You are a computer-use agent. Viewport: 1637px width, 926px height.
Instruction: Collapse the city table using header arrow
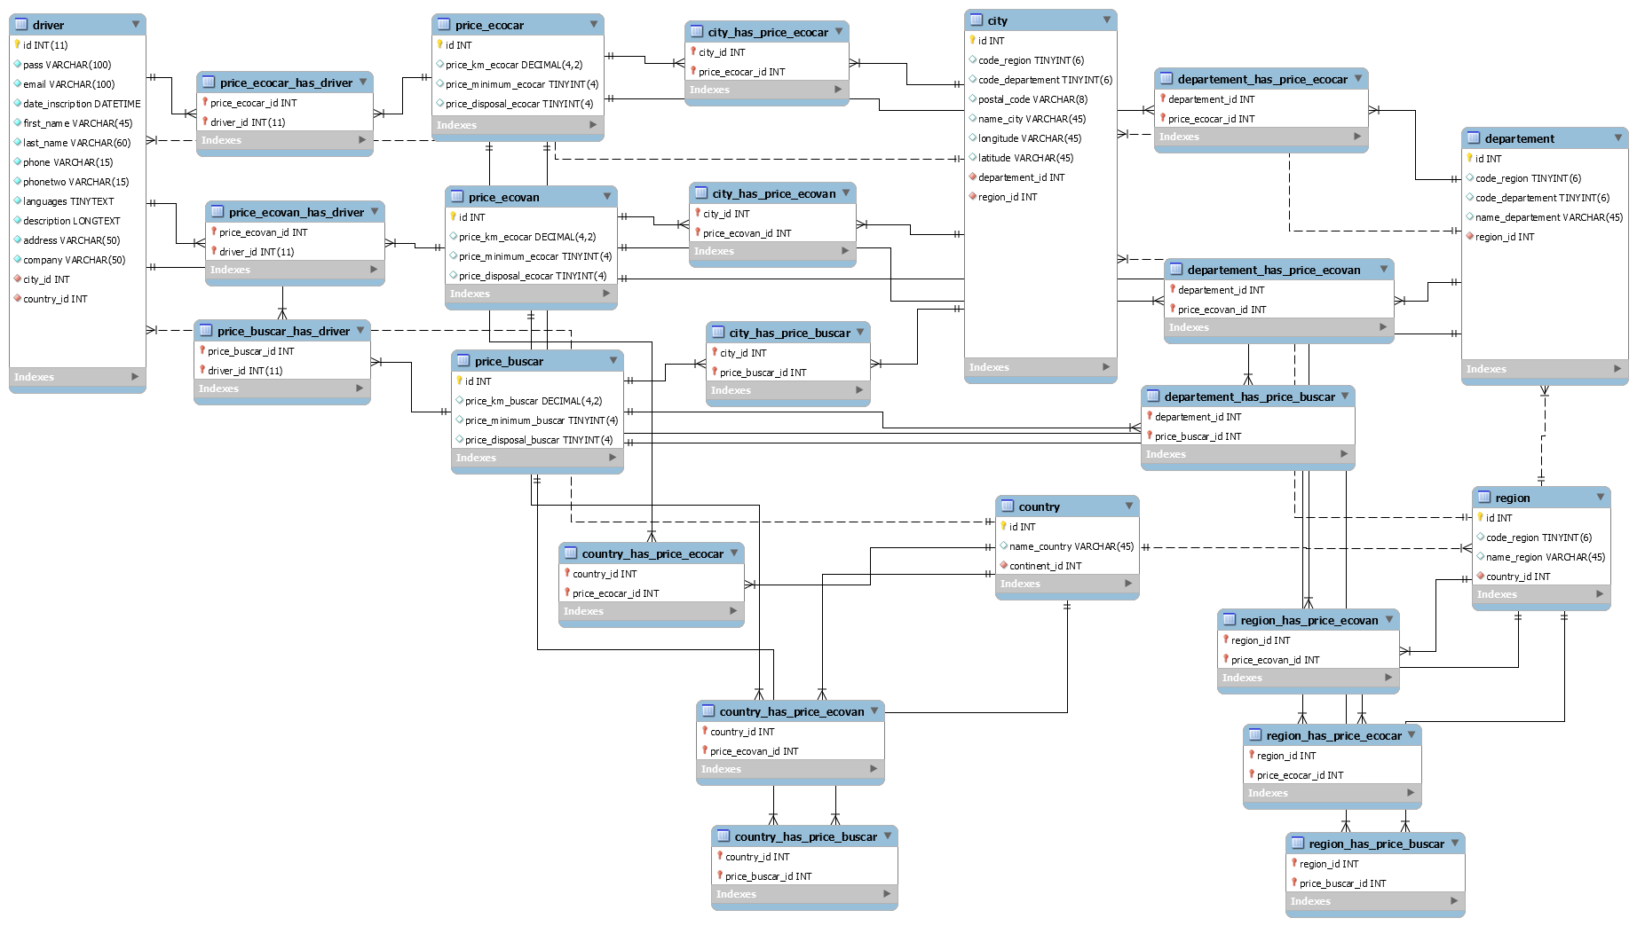tap(1107, 20)
